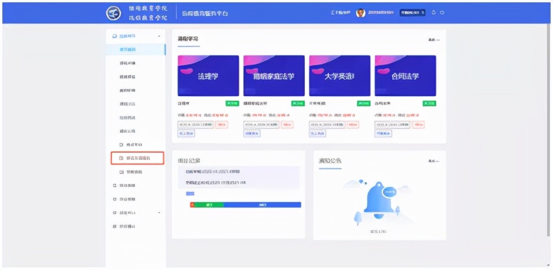The width and height of the screenshot is (553, 270).
Task: Click the dark blue button beside the username
Action: tap(413, 12)
